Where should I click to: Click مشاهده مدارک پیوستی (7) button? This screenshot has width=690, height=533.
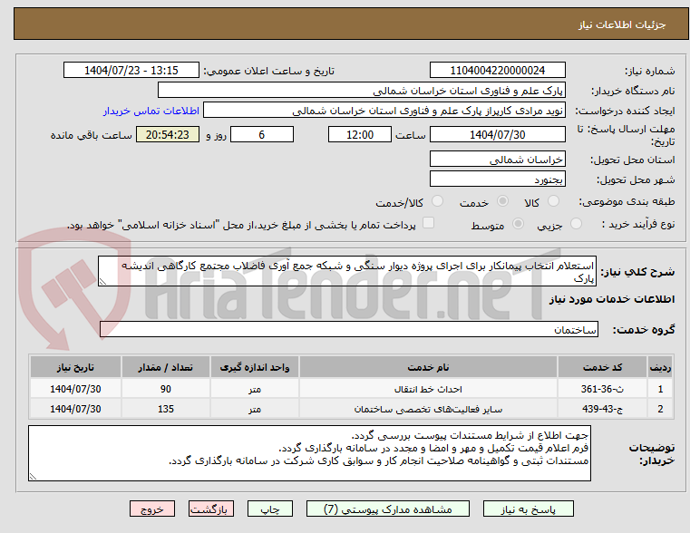388,509
